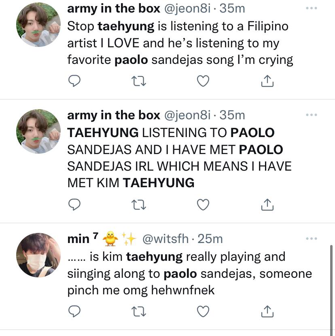The width and height of the screenshot is (335, 336).
Task: Like the all-caps MET KIM TAEHYUNG tweet
Action: (203, 205)
